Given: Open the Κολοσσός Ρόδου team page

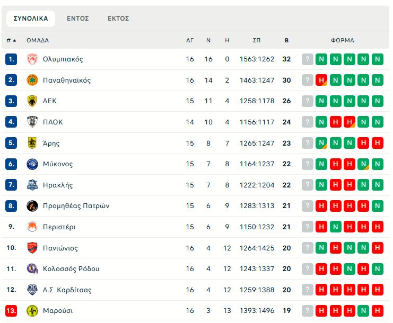Looking at the screenshot, I should [x=71, y=269].
